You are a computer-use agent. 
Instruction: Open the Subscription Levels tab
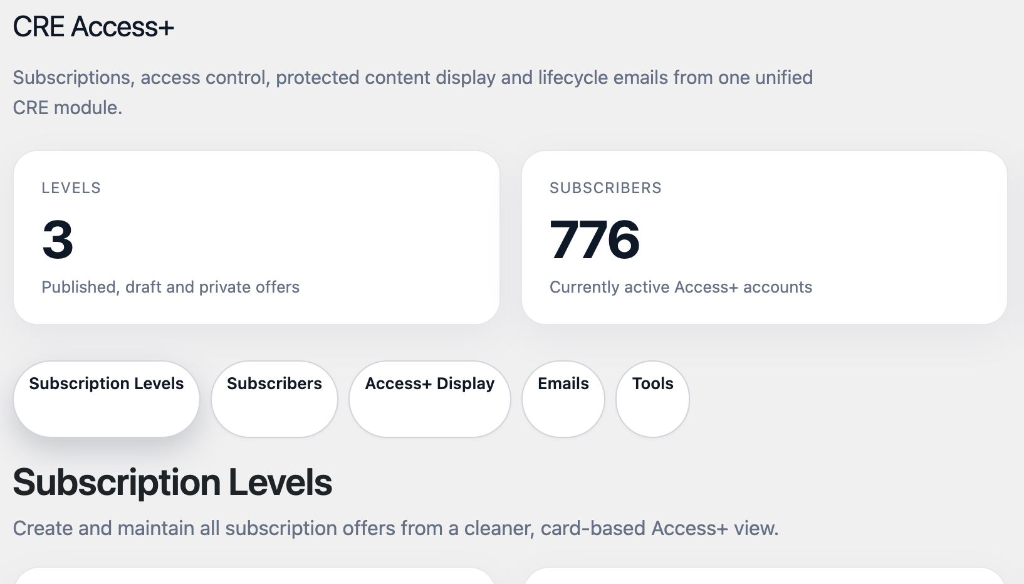point(107,399)
